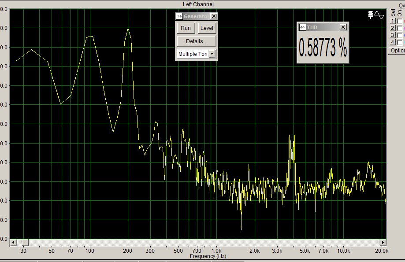Click the 20.0k frequency axis label
The image size is (405, 262).
[x=382, y=251]
